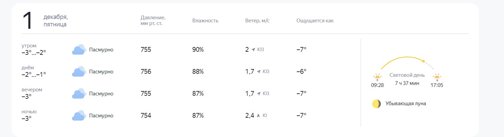Click the waning moon icon

[376, 104]
